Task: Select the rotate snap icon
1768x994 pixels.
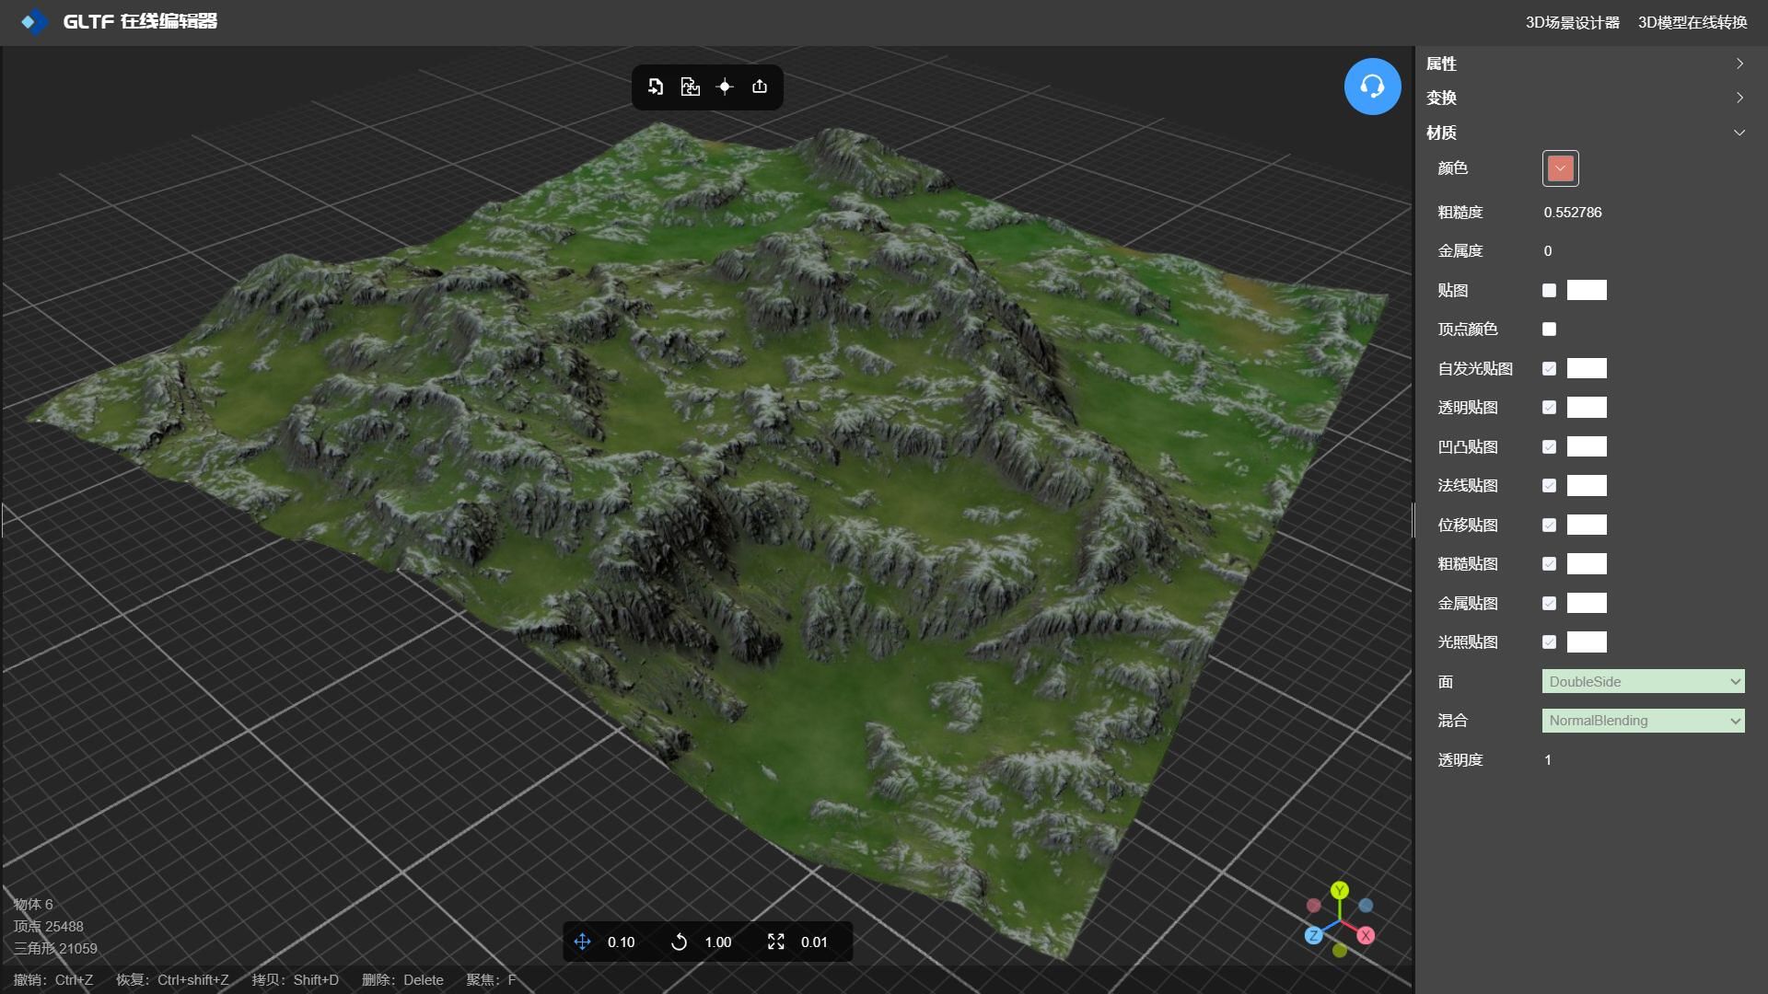Action: click(x=679, y=942)
